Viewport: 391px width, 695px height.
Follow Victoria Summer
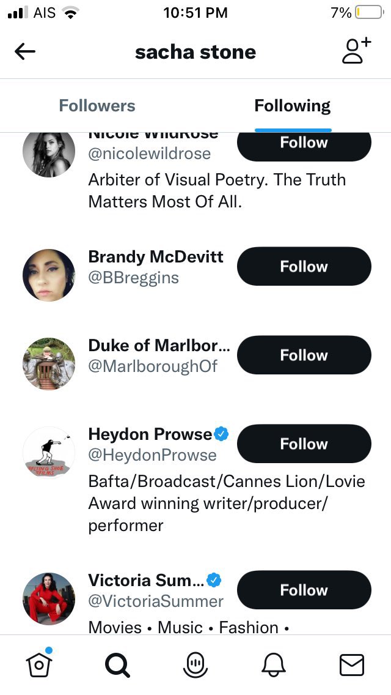click(304, 590)
